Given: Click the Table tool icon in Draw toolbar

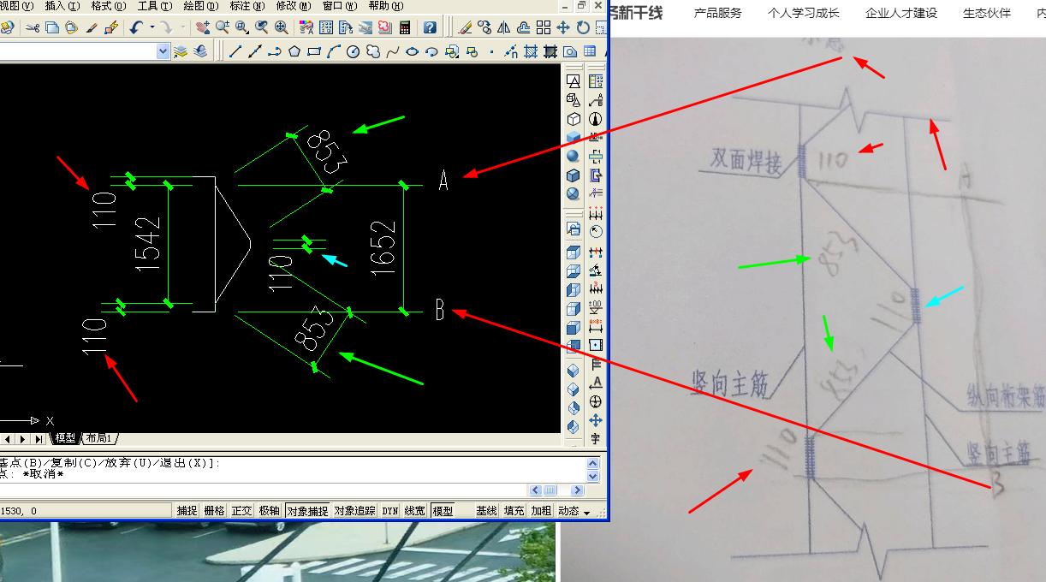Looking at the screenshot, I should click(589, 51).
